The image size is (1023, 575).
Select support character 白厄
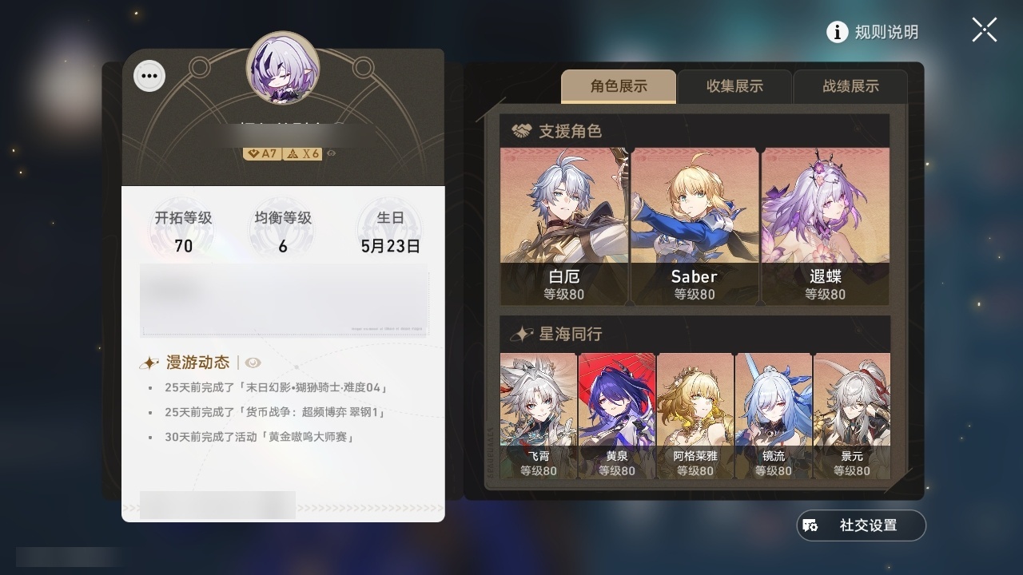(x=564, y=226)
